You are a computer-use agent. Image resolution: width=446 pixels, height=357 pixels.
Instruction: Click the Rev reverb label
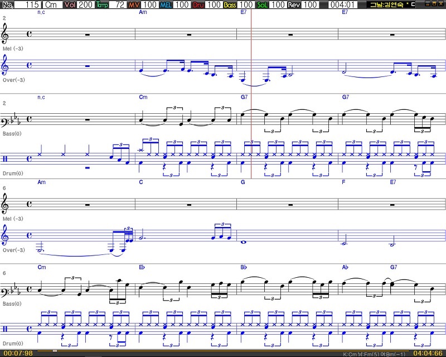click(294, 4)
